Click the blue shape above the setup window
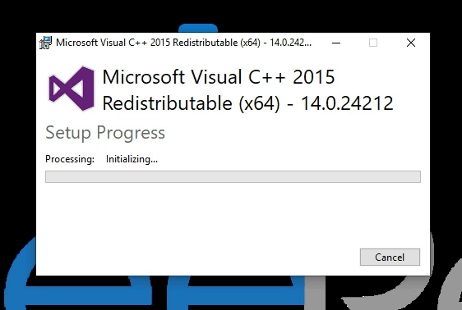The width and height of the screenshot is (462, 310). tap(198, 28)
